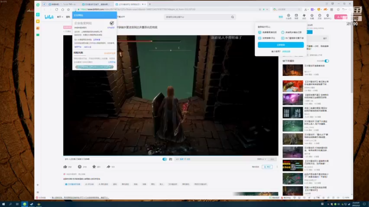This screenshot has height=207, width=369.
Task: Open the notes button below video
Action: click(x=267, y=167)
